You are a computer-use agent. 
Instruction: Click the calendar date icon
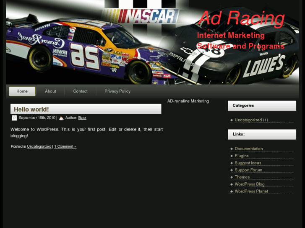[x=14, y=118]
